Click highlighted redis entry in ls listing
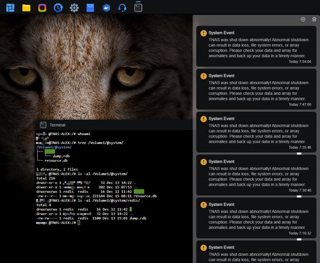The image size is (320, 263). pos(139,191)
